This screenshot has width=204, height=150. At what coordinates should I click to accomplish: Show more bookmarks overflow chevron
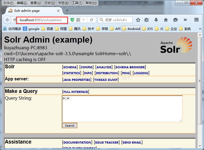[200, 29]
